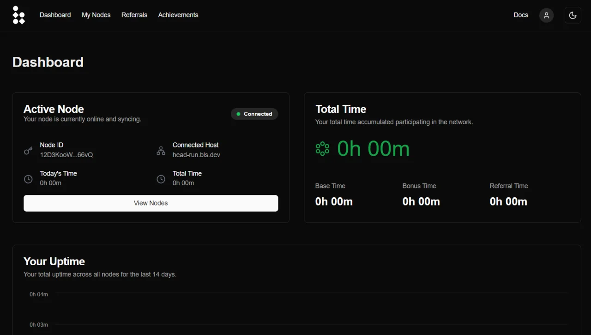Click the key icon beside Node ID
This screenshot has width=591, height=335.
pos(28,151)
